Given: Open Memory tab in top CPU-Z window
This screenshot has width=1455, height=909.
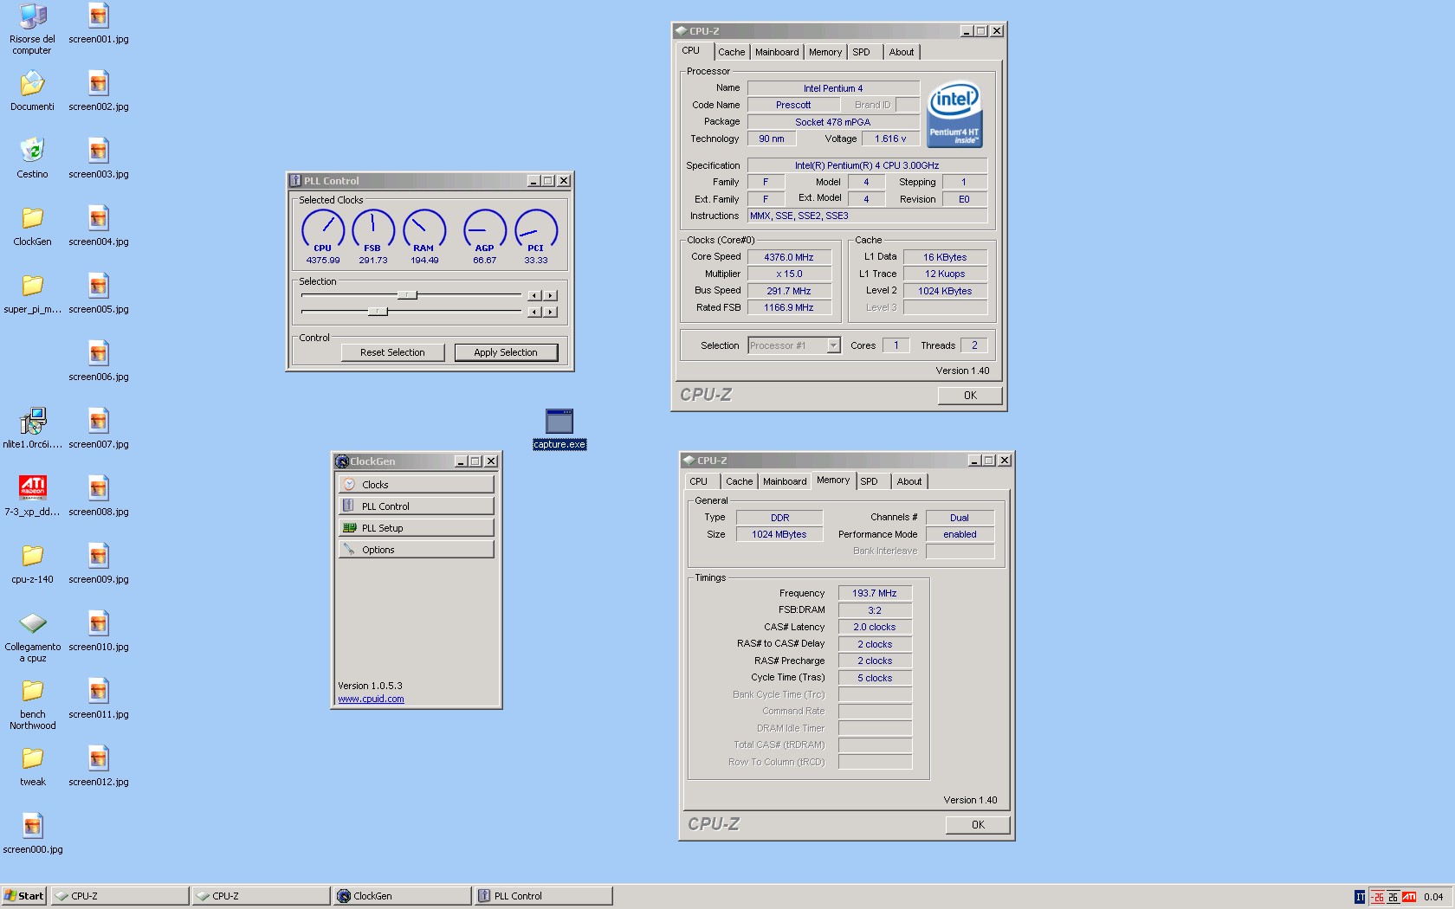Looking at the screenshot, I should (x=825, y=52).
